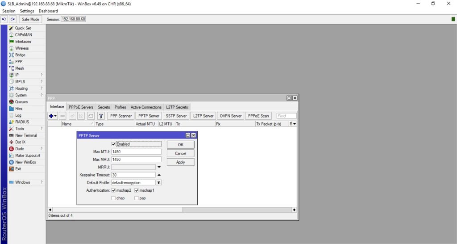The image size is (457, 244).
Task: Switch to the PPPoE Servers tab
Action: coord(81,107)
